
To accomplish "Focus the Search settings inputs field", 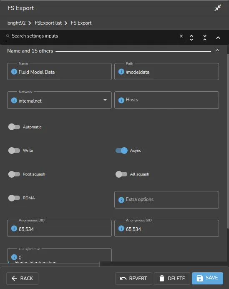I will tap(94, 36).
